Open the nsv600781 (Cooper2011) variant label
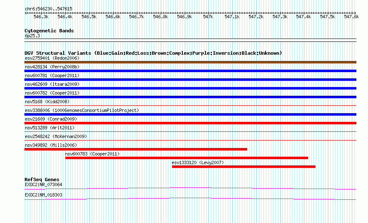Image resolution: width=368 pixels, height=223 pixels. tap(52, 75)
